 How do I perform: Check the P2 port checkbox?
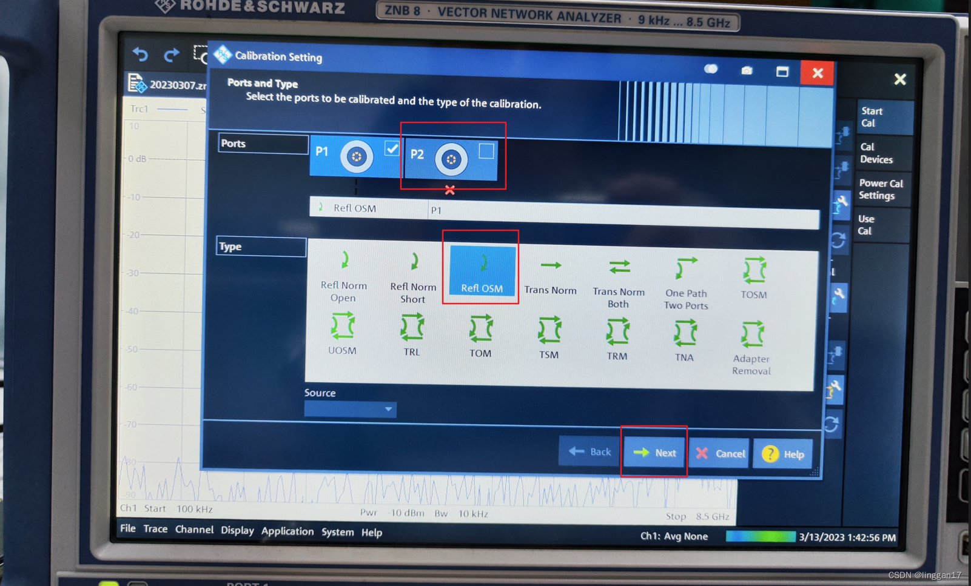click(x=486, y=151)
